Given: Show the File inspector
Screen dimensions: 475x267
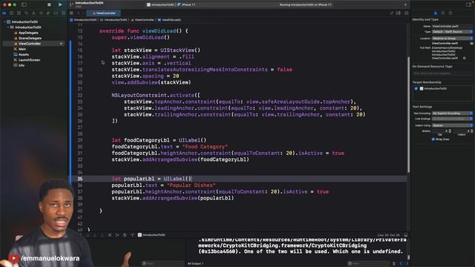Looking at the screenshot, I should [436, 13].
